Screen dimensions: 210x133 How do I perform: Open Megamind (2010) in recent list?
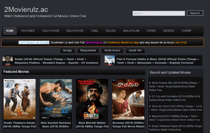pos(174,118)
